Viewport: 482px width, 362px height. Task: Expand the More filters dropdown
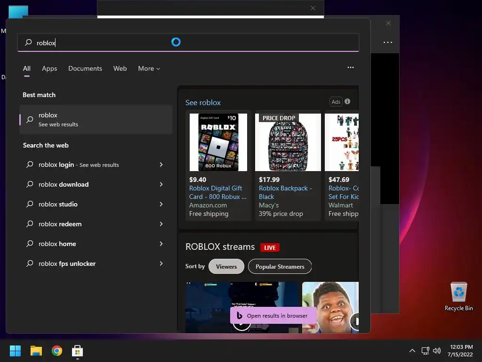[149, 69]
